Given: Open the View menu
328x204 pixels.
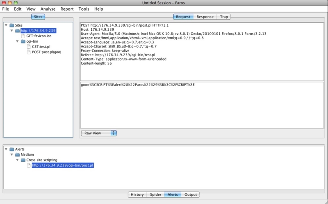Looking at the screenshot, I should pyautogui.click(x=31, y=9).
